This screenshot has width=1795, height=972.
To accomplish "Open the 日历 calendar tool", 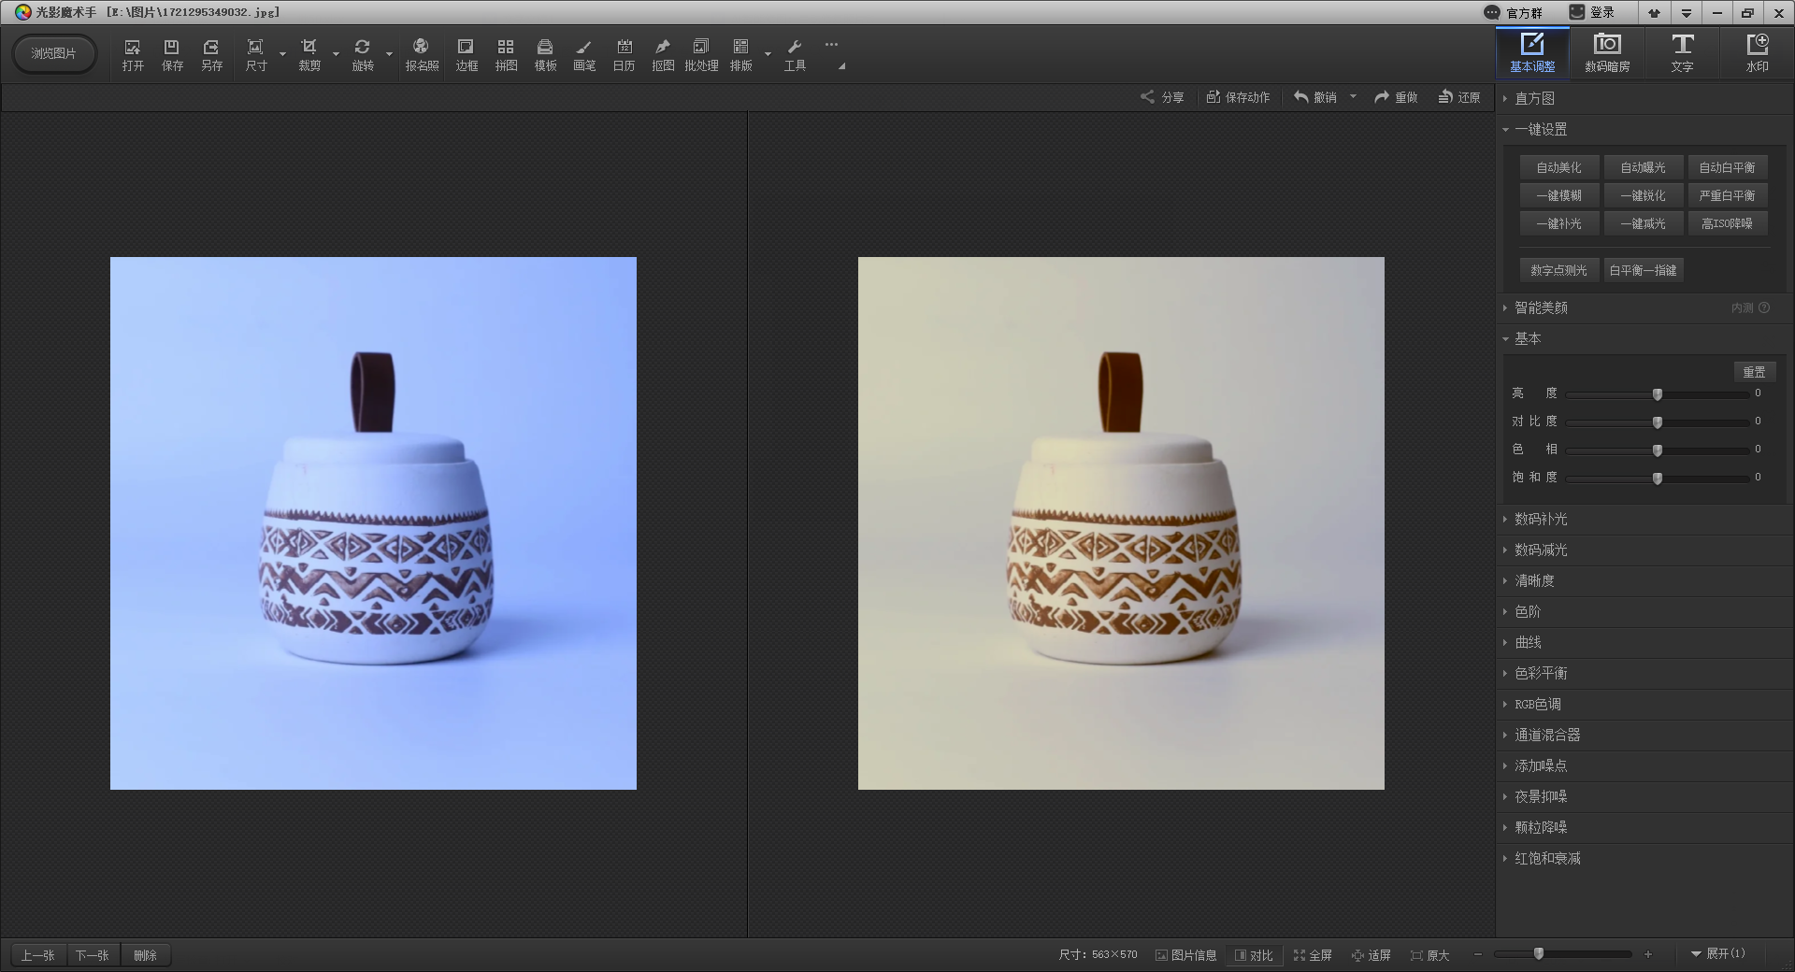I will (624, 55).
